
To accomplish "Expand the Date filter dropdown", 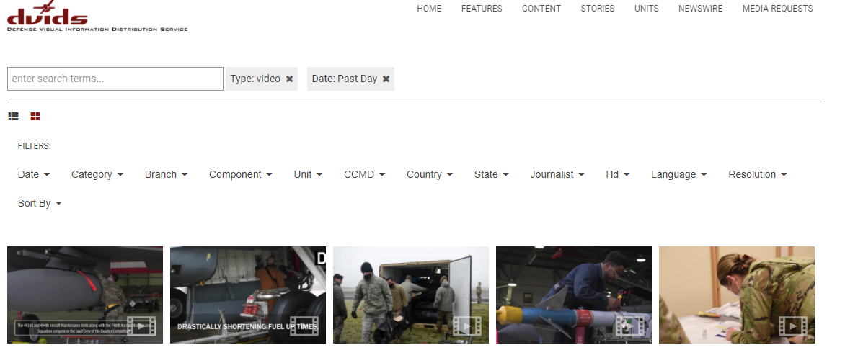I will (x=34, y=174).
